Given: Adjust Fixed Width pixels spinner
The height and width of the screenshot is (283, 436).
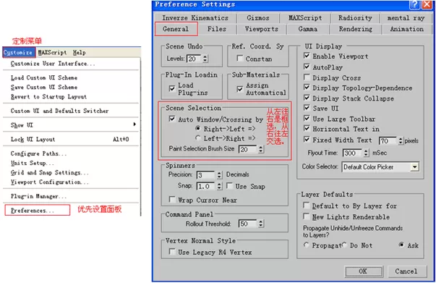Looking at the screenshot, I should point(401,140).
